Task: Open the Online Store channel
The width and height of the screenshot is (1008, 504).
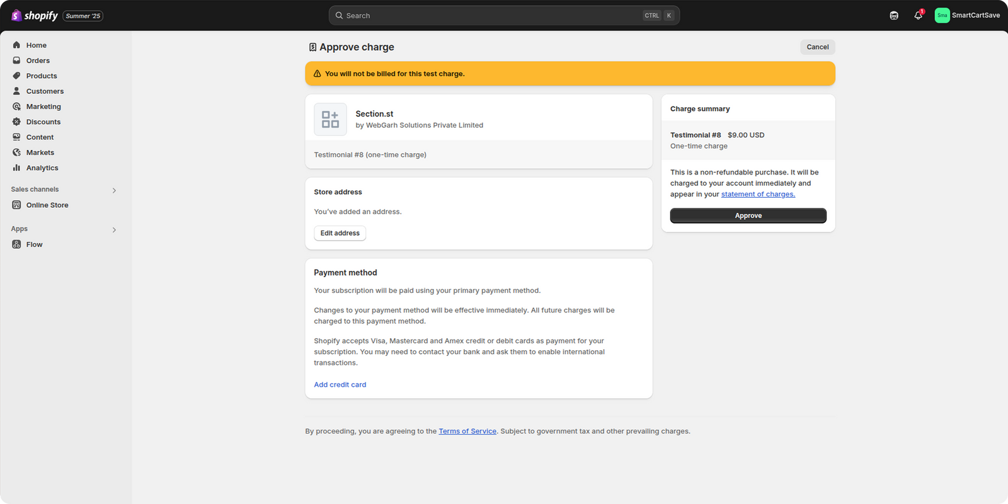Action: click(47, 205)
